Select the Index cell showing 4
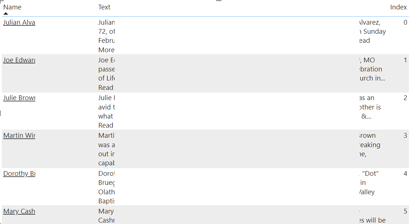 [x=405, y=173]
